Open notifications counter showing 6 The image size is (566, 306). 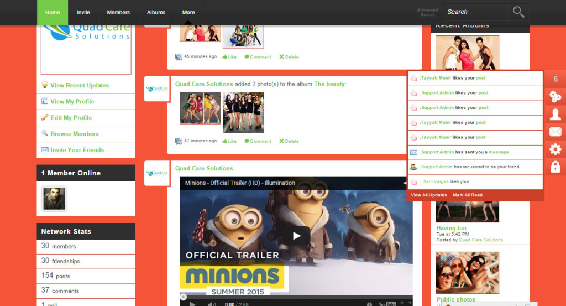(x=555, y=79)
